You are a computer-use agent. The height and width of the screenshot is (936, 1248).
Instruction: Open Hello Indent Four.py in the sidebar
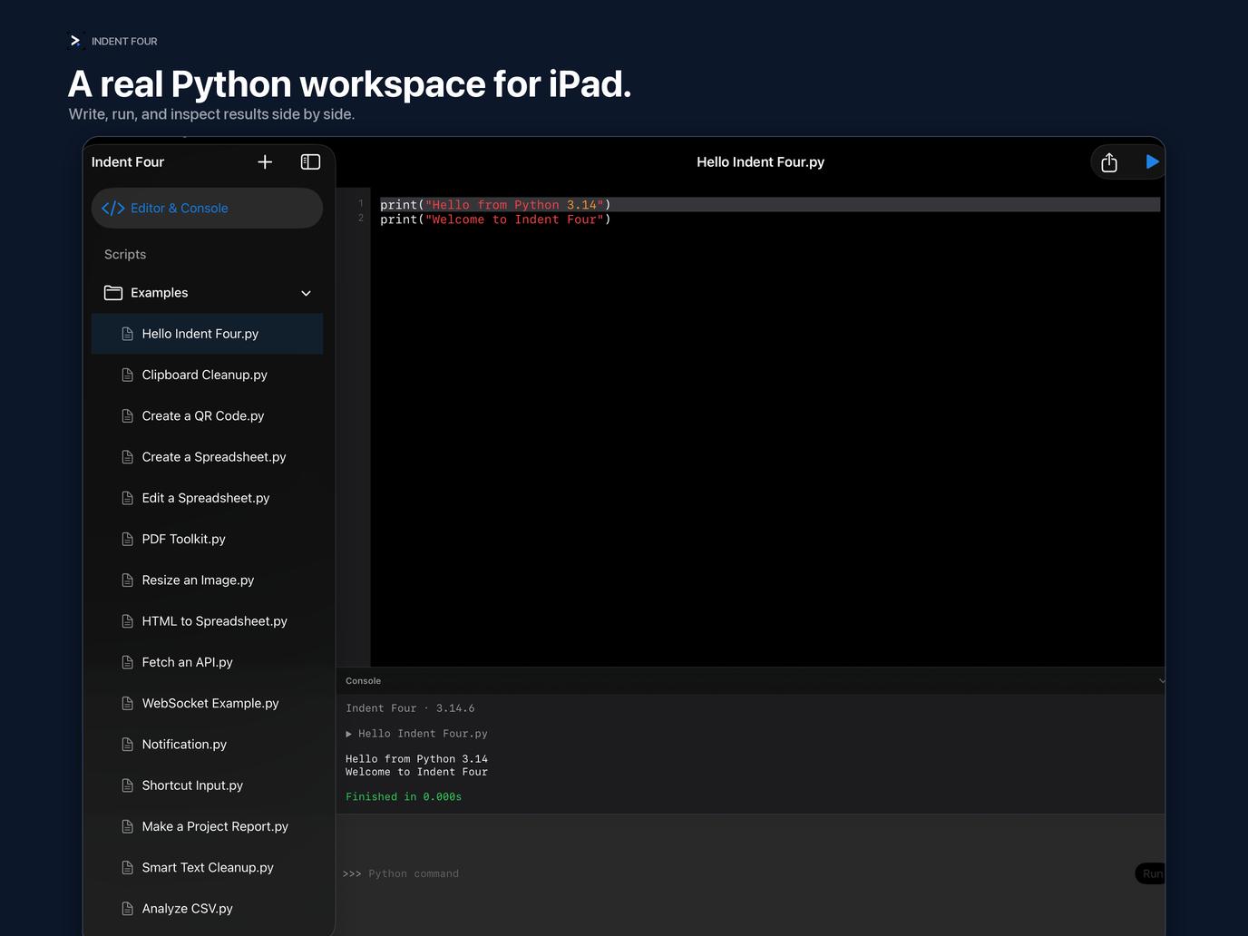coord(207,334)
